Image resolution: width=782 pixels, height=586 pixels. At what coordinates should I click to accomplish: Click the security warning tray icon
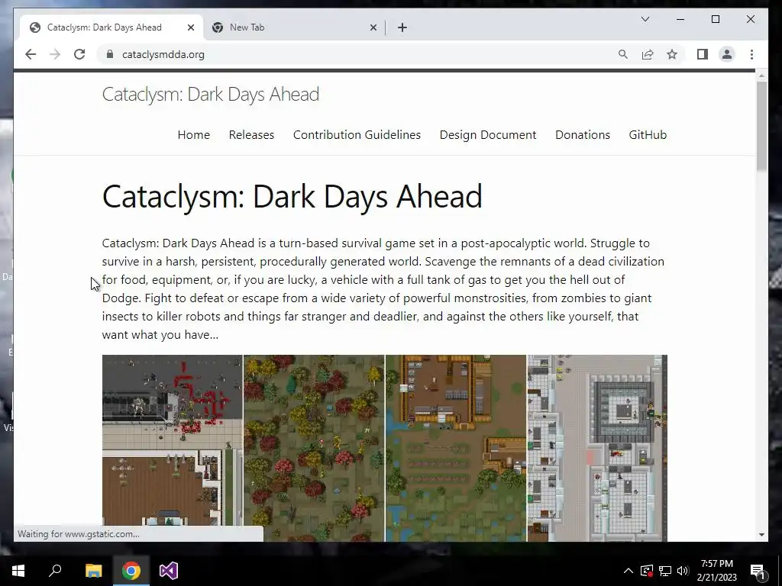click(647, 571)
